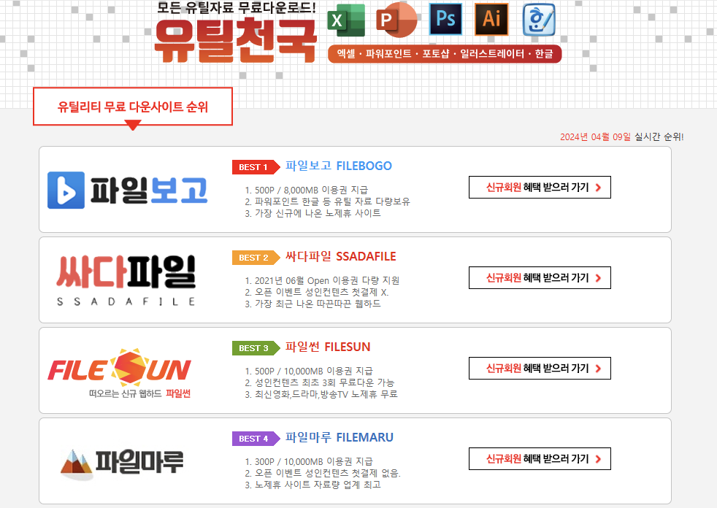Open the 파일썬 FILESUN title link

tap(328, 347)
